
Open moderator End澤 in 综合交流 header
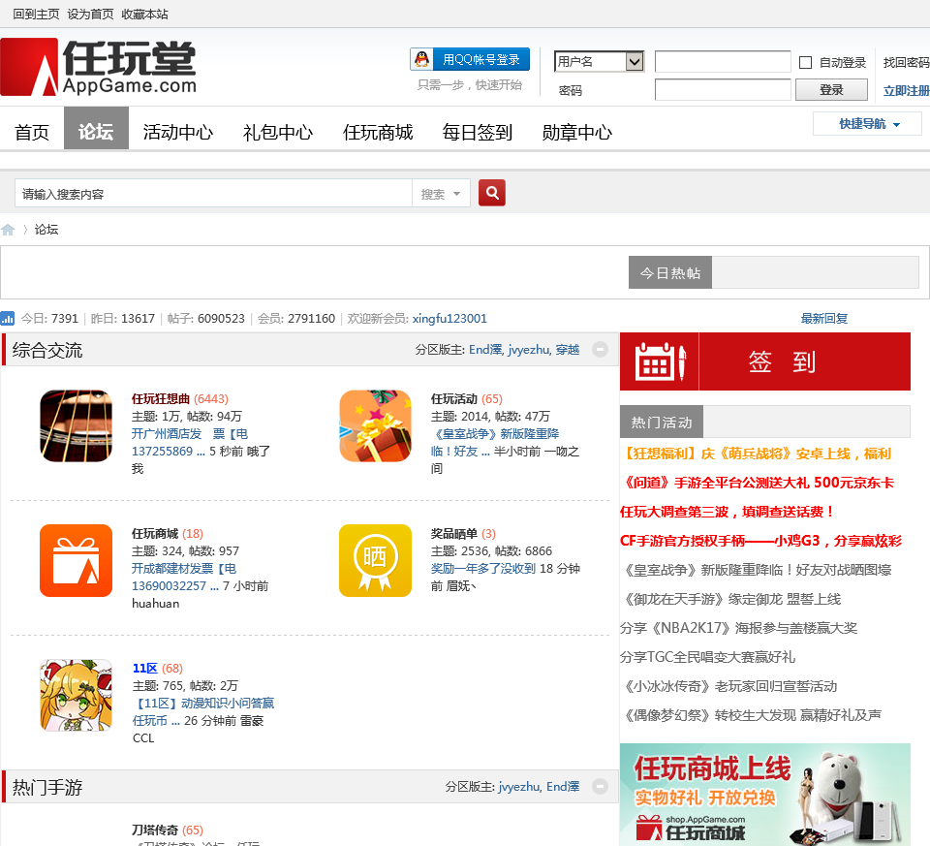tap(485, 350)
